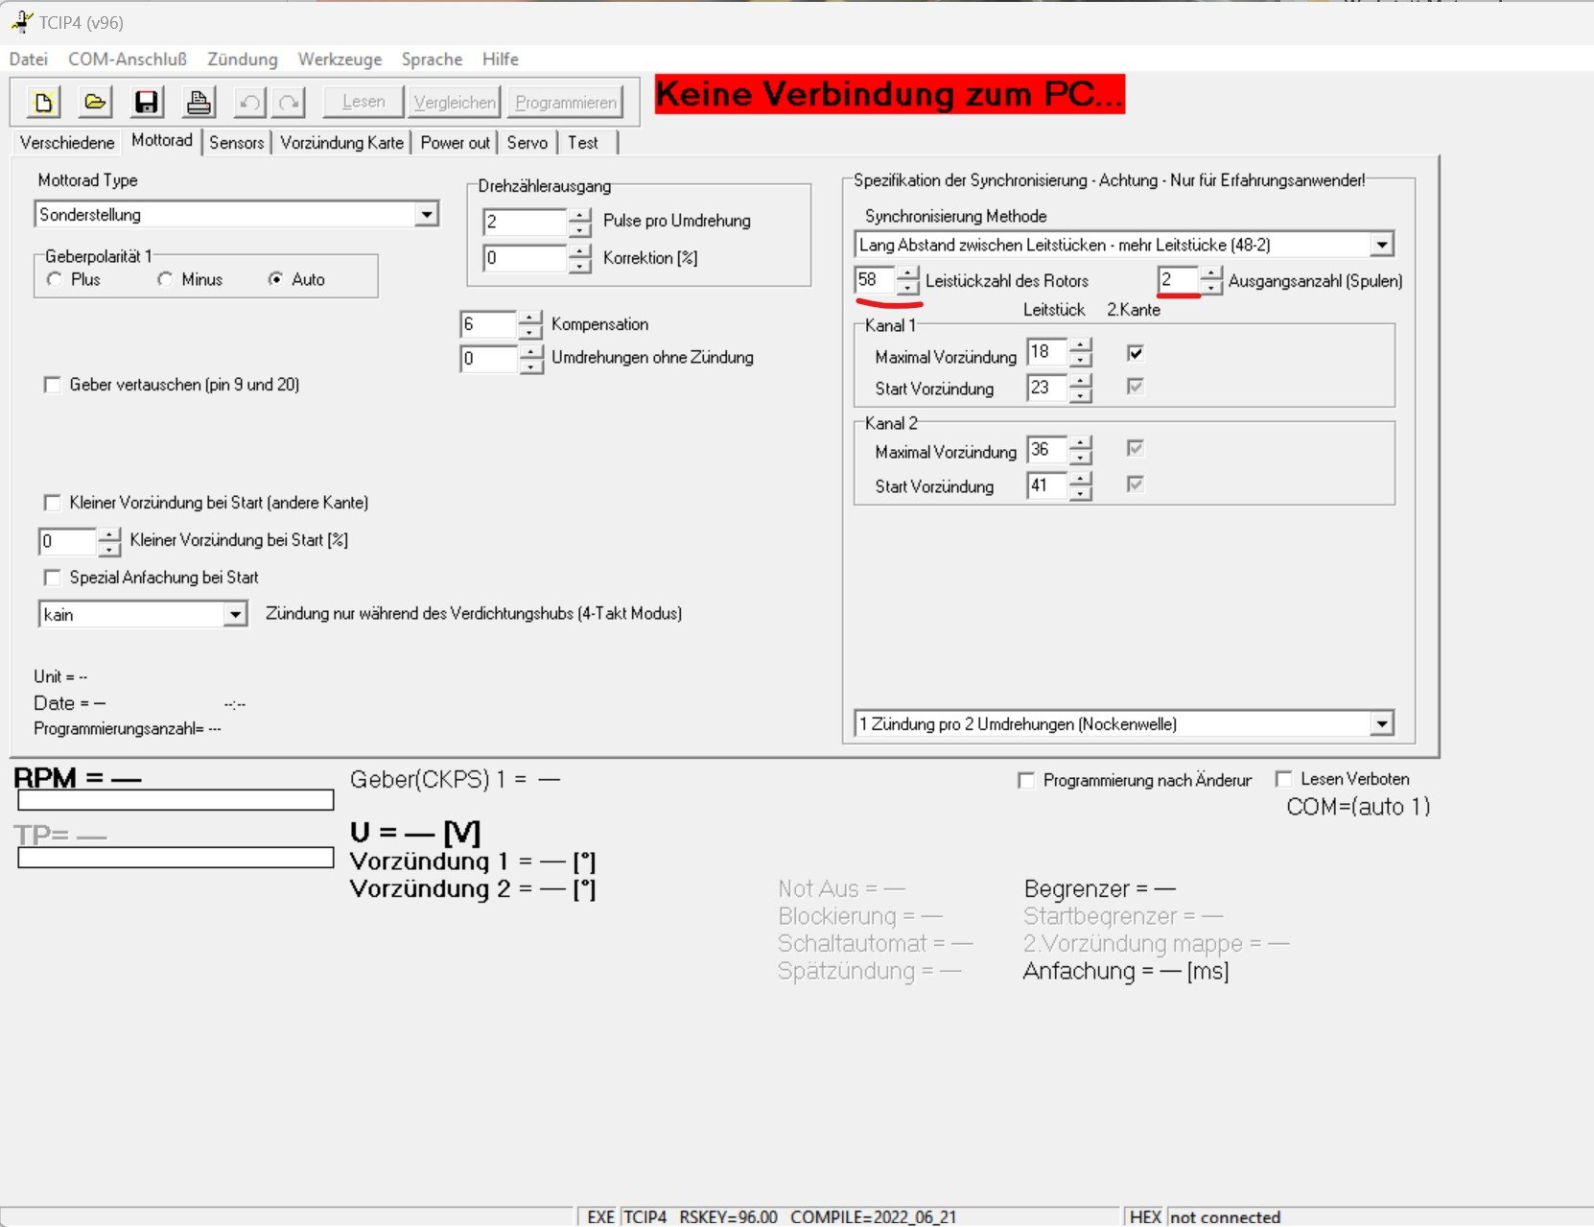
Task: Open the Datei menu
Action: [x=29, y=59]
